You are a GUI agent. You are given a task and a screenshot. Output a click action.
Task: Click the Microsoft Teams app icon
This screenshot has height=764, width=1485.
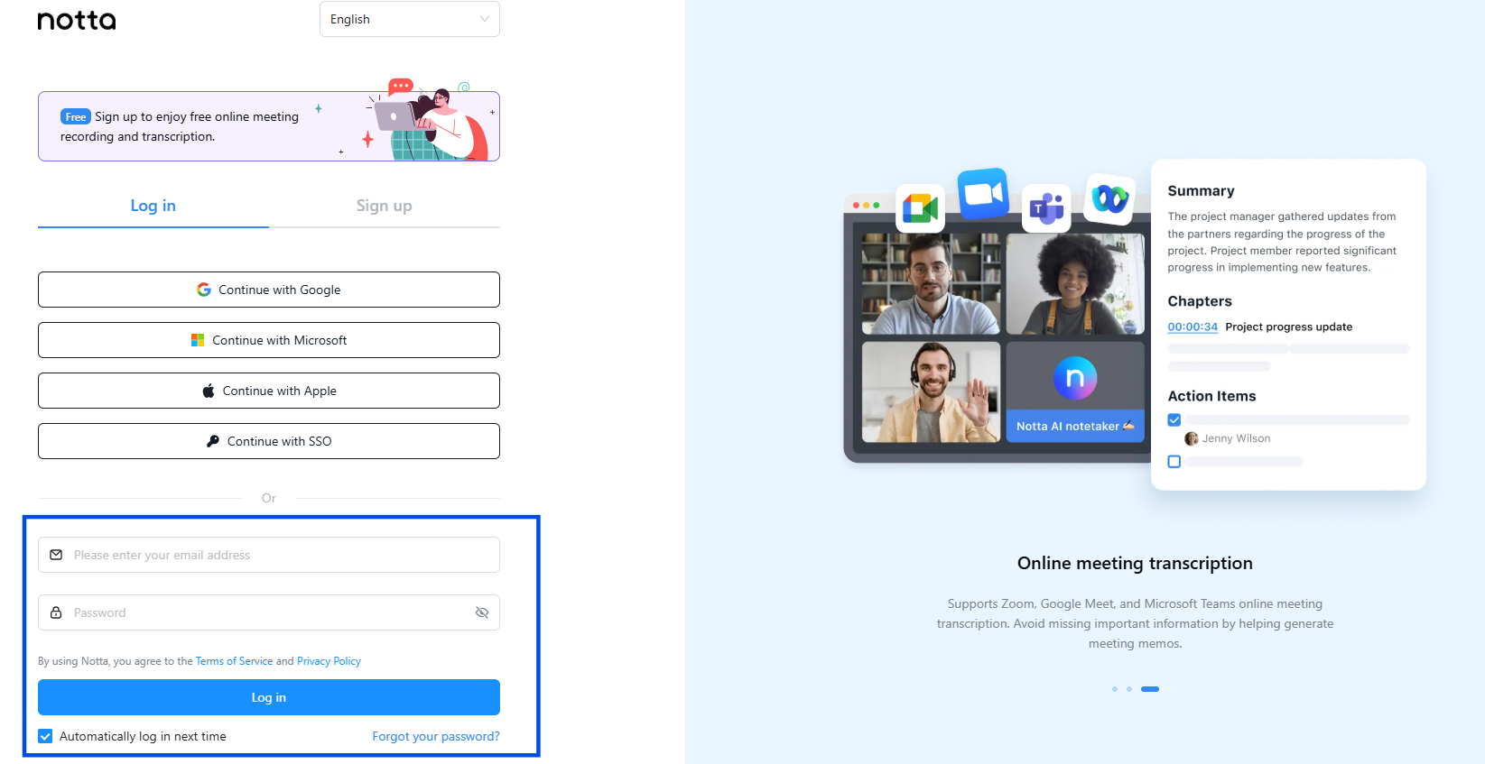1046,208
